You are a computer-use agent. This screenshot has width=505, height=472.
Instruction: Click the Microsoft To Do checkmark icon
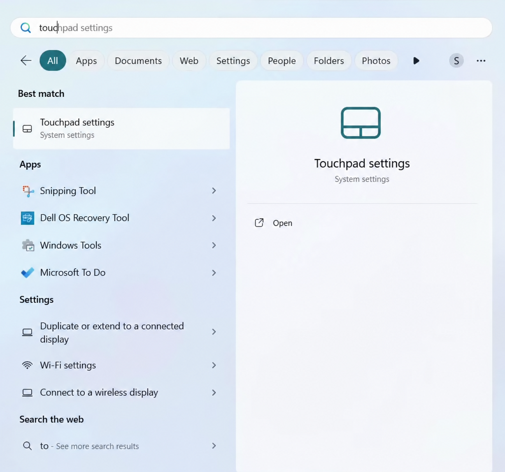click(28, 273)
